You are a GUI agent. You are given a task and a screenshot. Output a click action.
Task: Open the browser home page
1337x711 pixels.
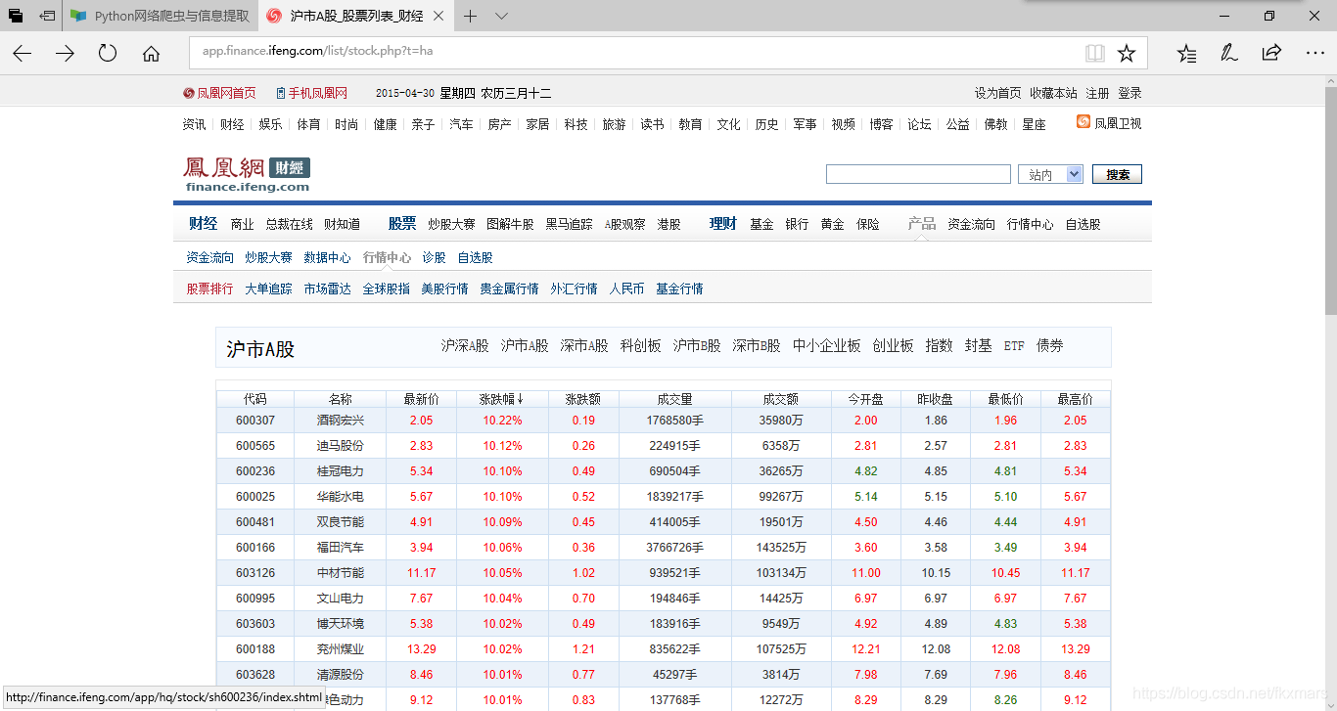coord(151,54)
